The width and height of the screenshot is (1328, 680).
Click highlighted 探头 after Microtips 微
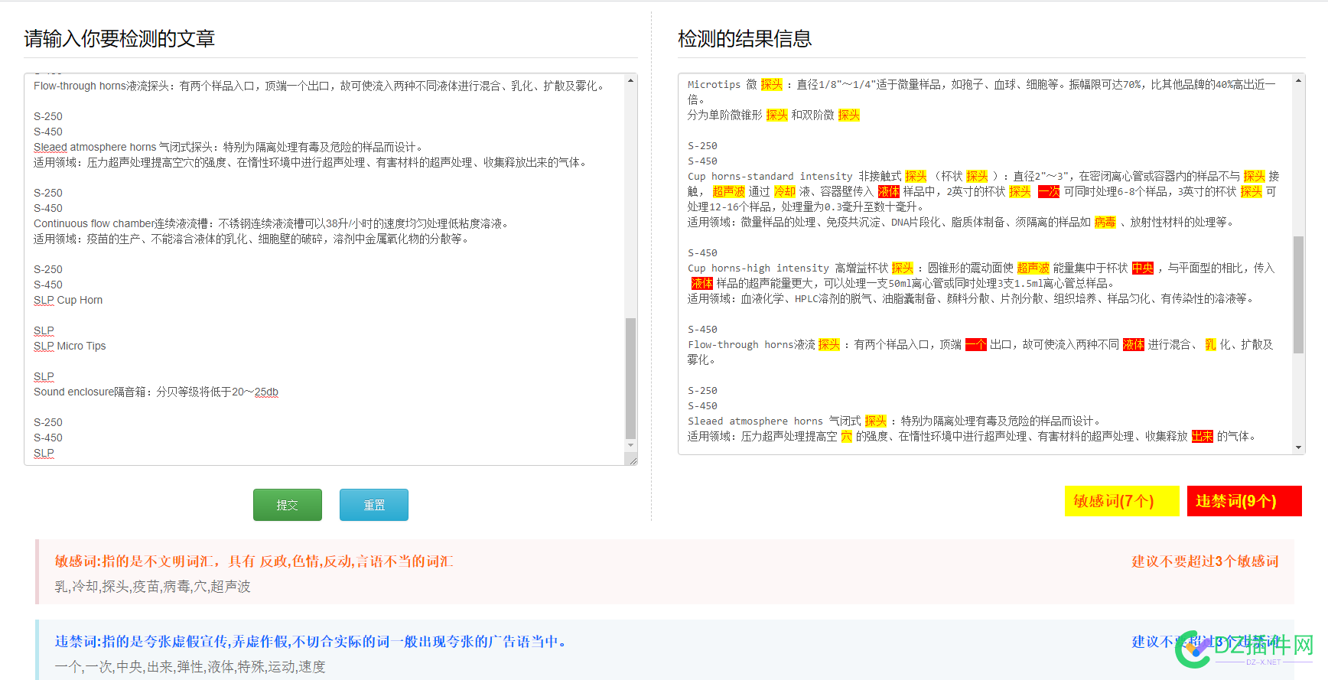click(x=772, y=84)
